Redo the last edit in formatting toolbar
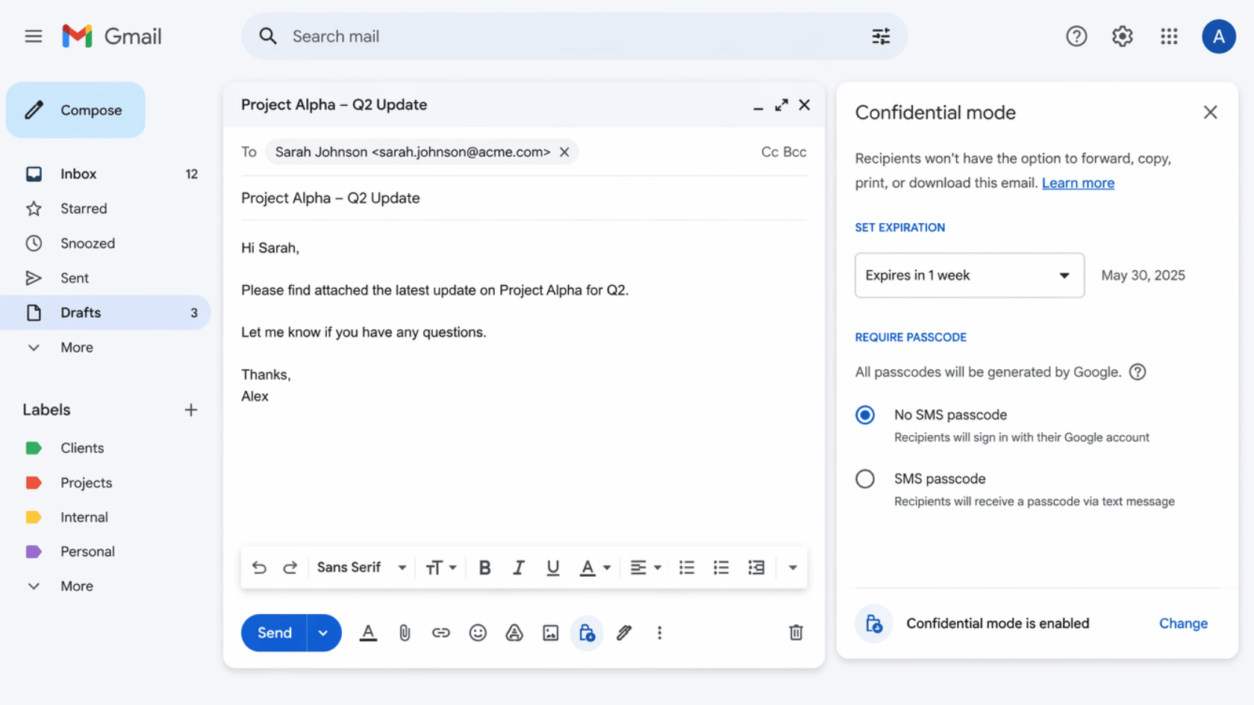 click(290, 568)
